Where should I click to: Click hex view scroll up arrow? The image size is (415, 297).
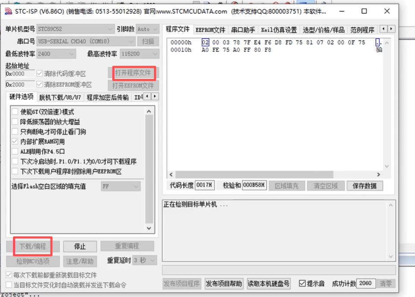[x=386, y=43]
